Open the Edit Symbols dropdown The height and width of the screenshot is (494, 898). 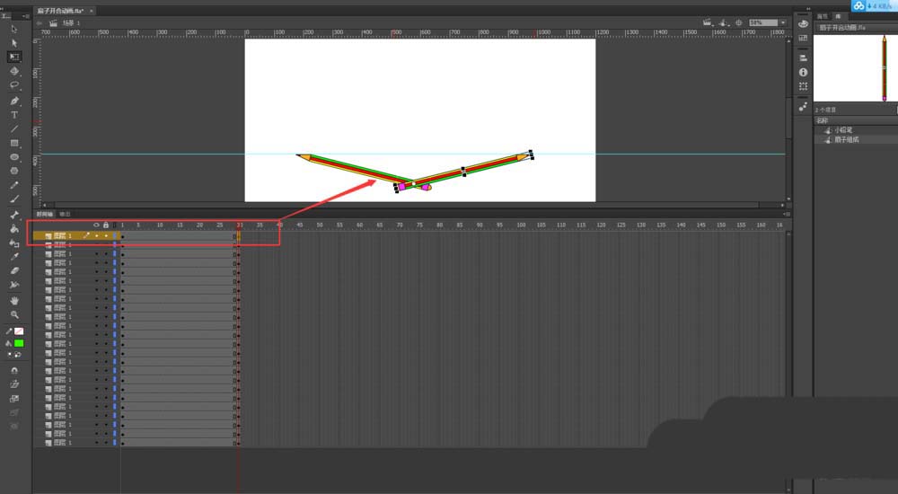pyautogui.click(x=723, y=23)
